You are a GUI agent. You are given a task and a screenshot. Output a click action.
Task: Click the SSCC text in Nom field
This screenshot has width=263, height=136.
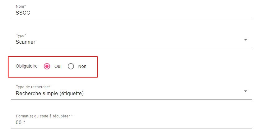click(23, 13)
